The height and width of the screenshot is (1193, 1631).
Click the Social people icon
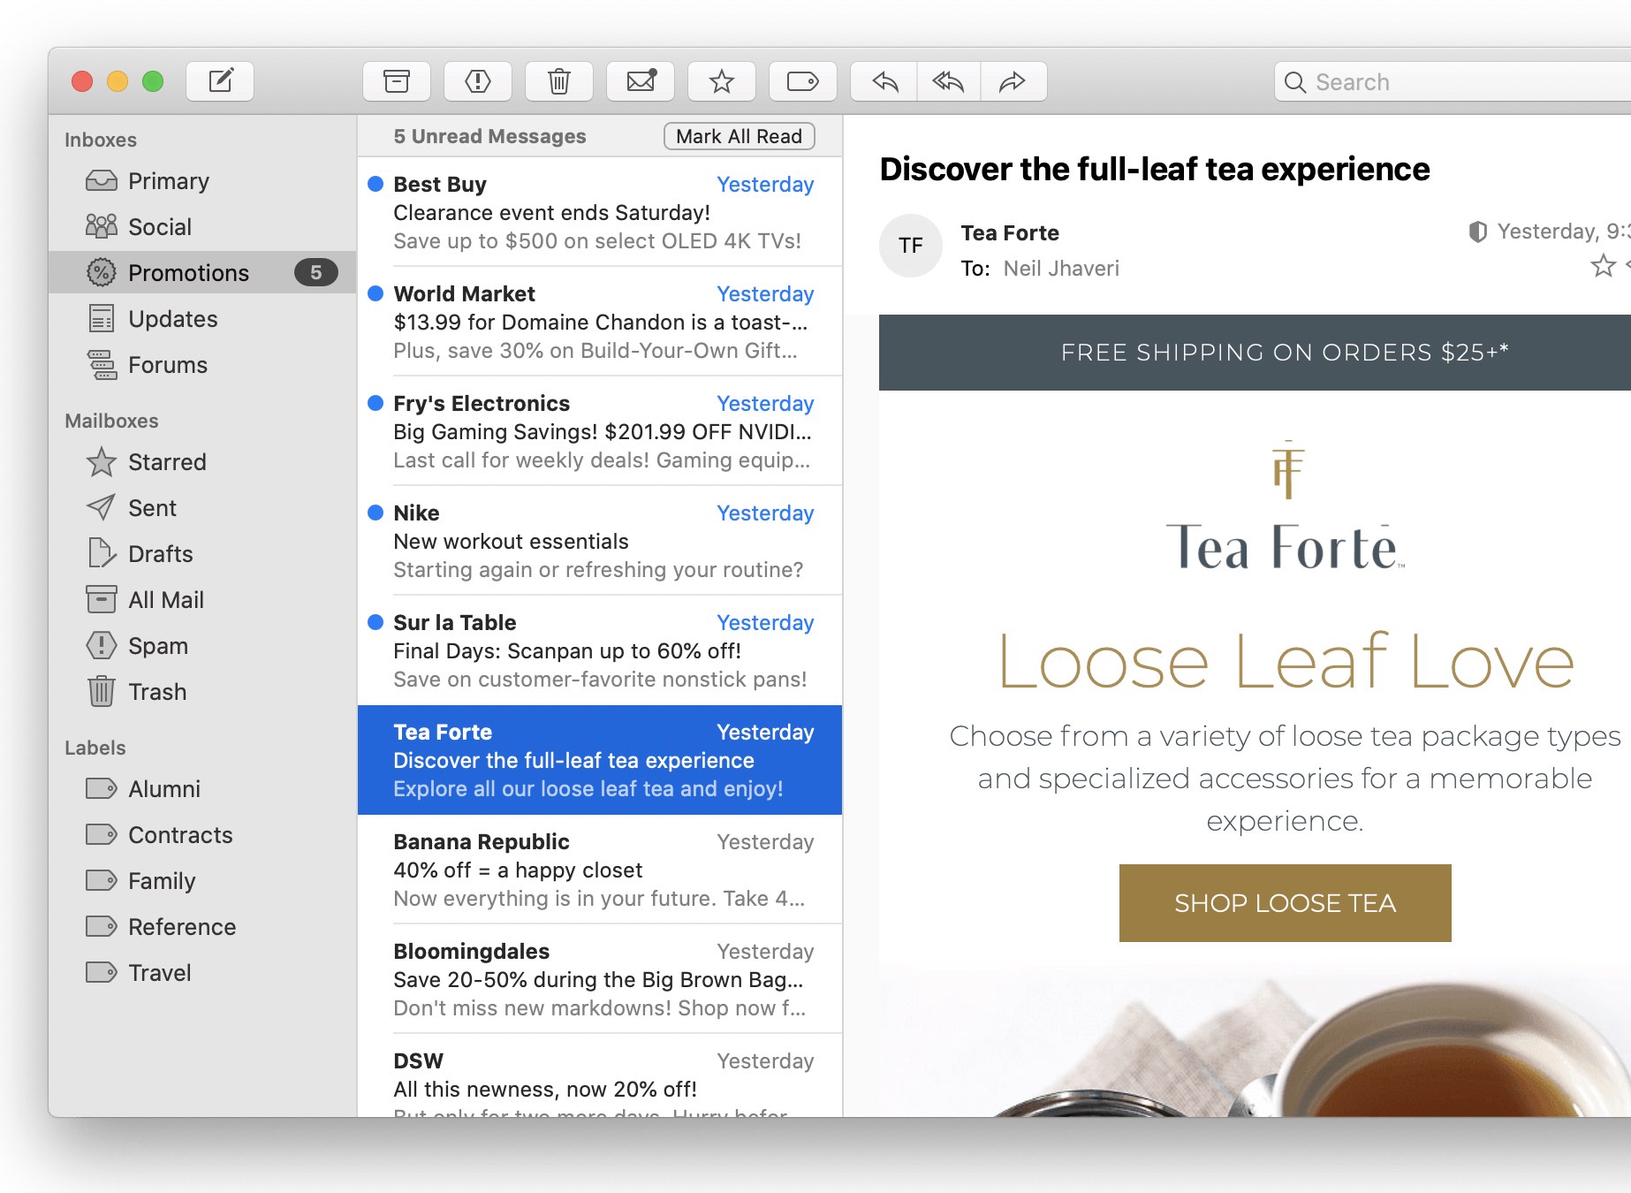[x=102, y=227]
